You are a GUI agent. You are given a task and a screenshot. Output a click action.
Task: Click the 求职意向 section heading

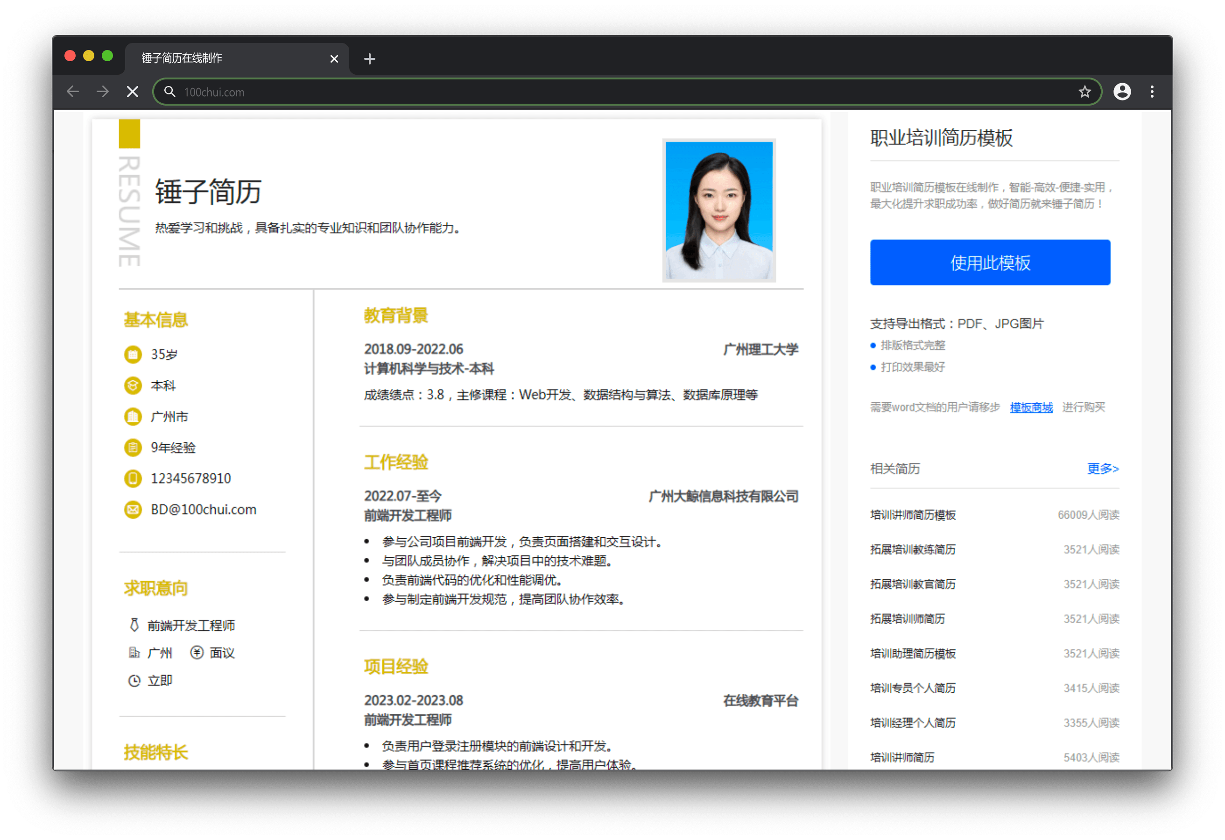coord(155,588)
